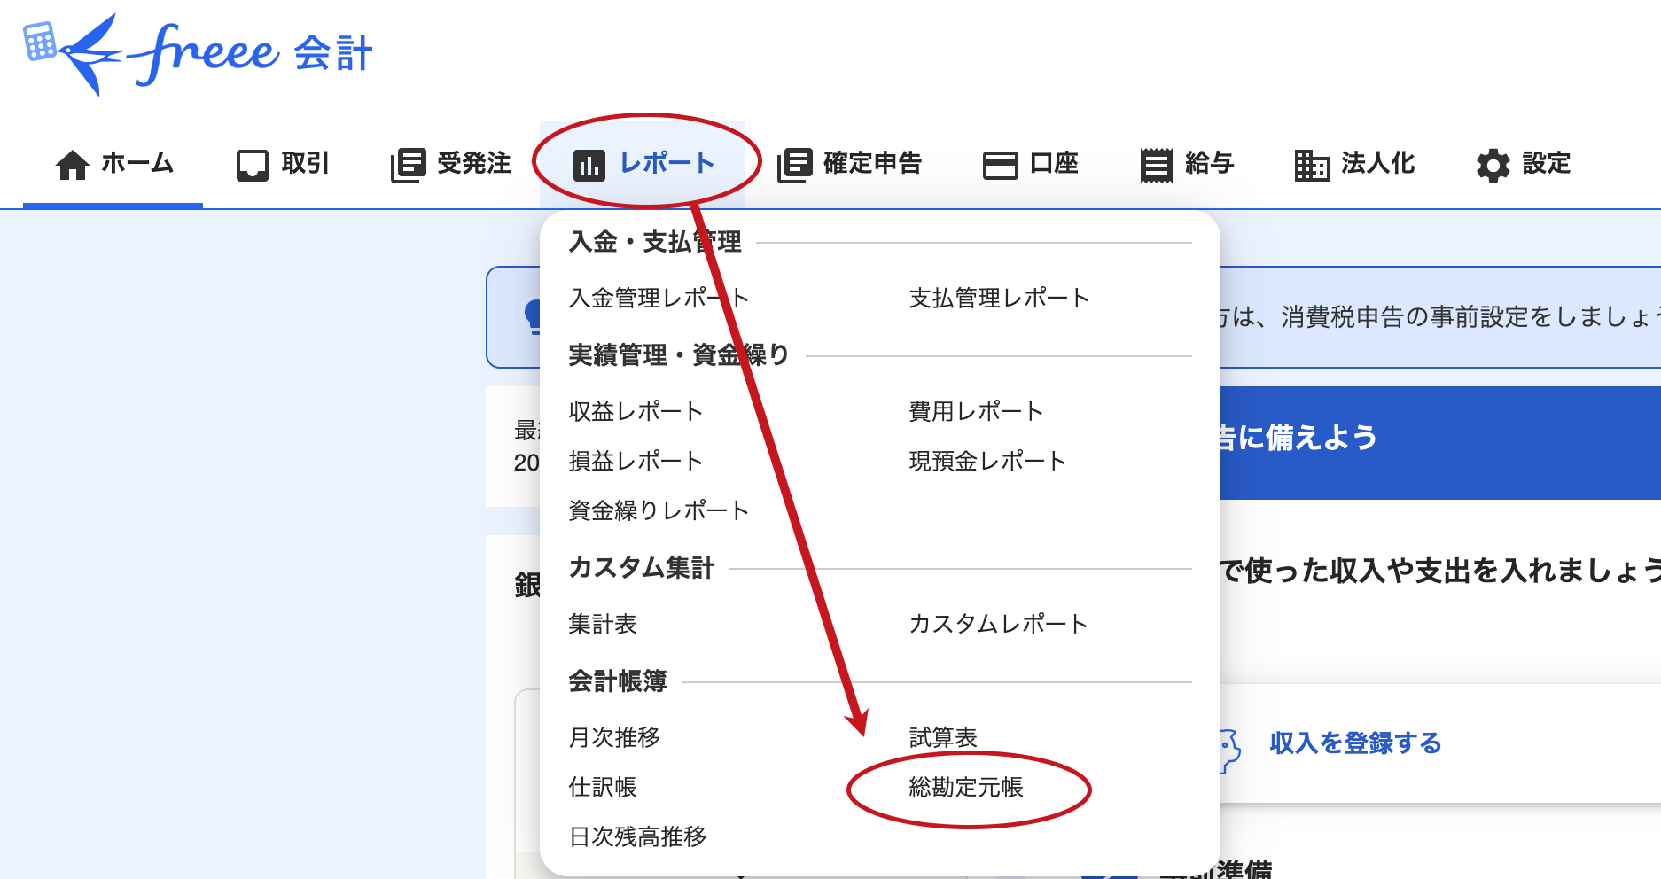
Task: Open the 受発注 menu
Action: pyautogui.click(x=451, y=165)
